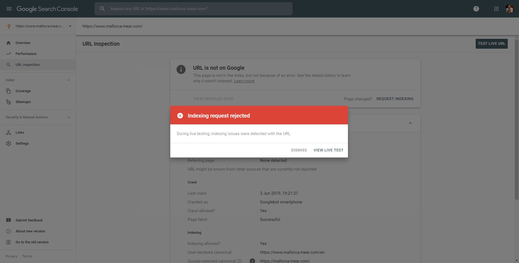Open Performance report
This screenshot has height=263, width=519.
pyautogui.click(x=38, y=54)
